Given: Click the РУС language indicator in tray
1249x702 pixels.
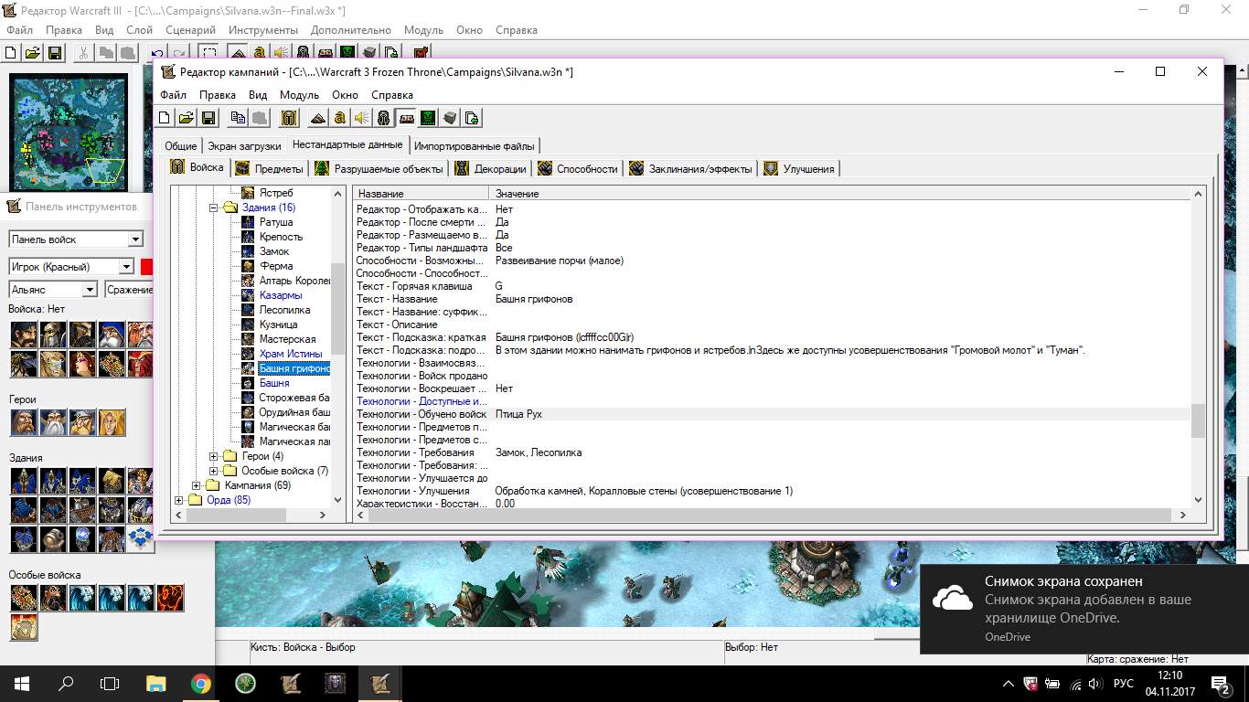Looking at the screenshot, I should click(x=1124, y=684).
